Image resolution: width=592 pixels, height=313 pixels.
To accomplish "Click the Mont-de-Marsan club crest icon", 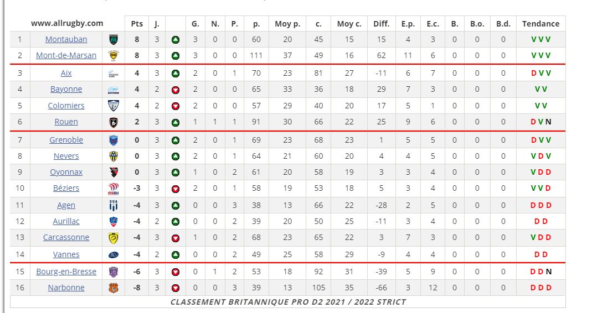I will coord(114,56).
